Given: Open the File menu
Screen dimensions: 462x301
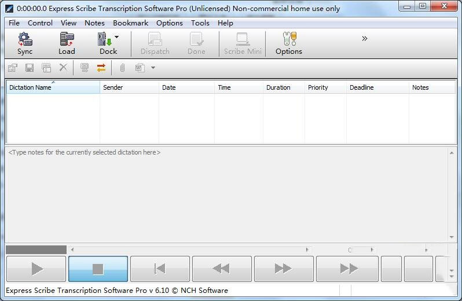Looking at the screenshot, I should pyautogui.click(x=14, y=23).
